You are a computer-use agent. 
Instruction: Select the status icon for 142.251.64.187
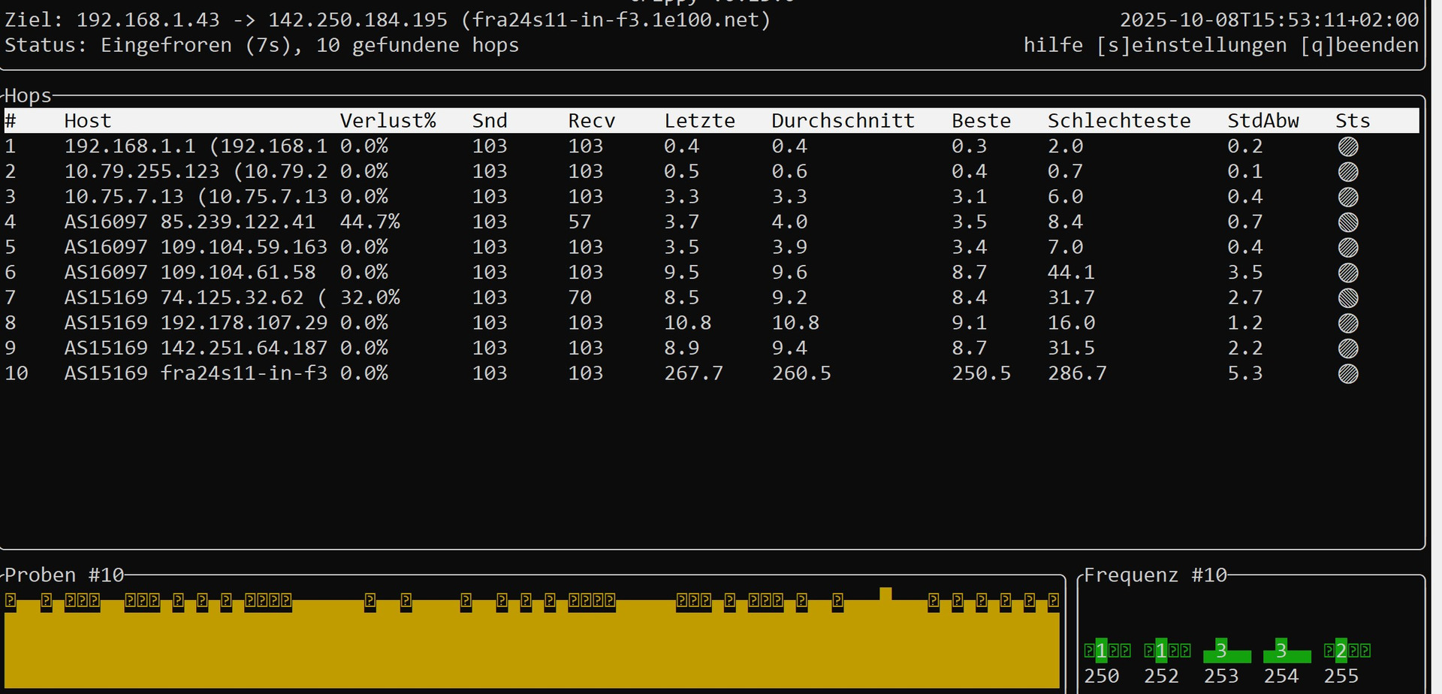[1348, 349]
